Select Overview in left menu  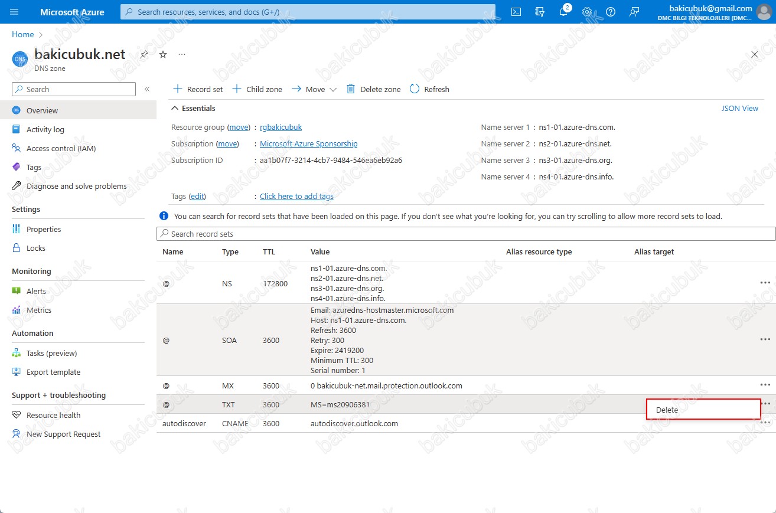[x=78, y=110]
